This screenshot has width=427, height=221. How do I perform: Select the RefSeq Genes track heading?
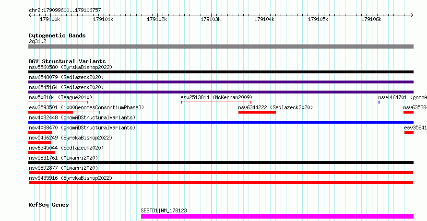click(49, 205)
